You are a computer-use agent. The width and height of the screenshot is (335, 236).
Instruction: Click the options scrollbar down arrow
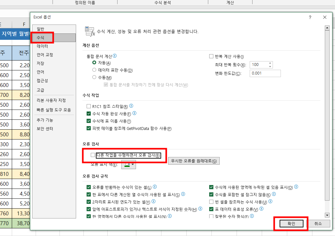(327, 215)
